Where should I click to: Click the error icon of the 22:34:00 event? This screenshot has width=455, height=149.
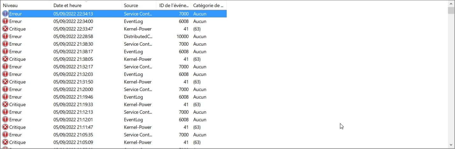[5, 21]
